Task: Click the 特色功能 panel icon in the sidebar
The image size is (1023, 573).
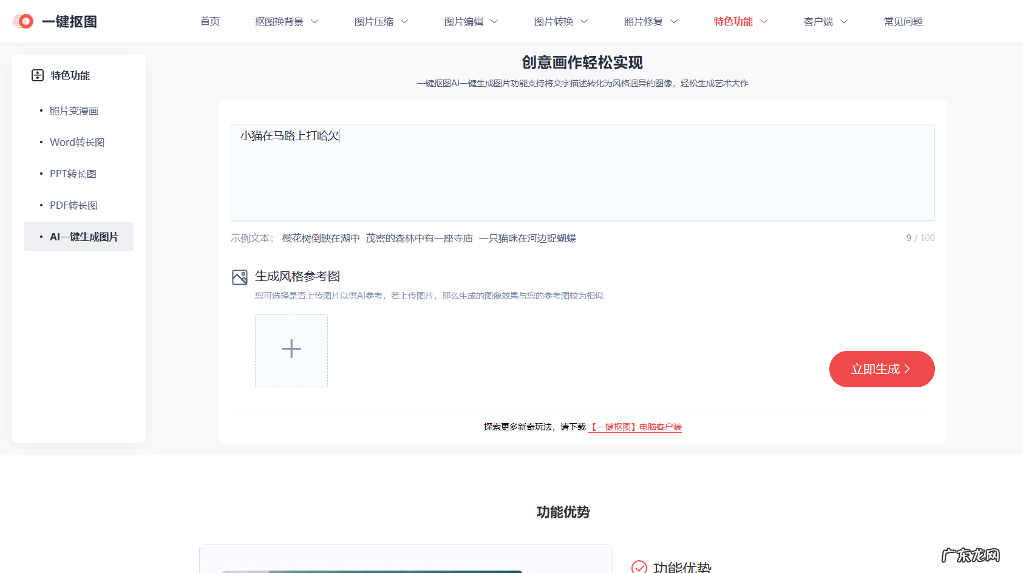Action: click(37, 75)
